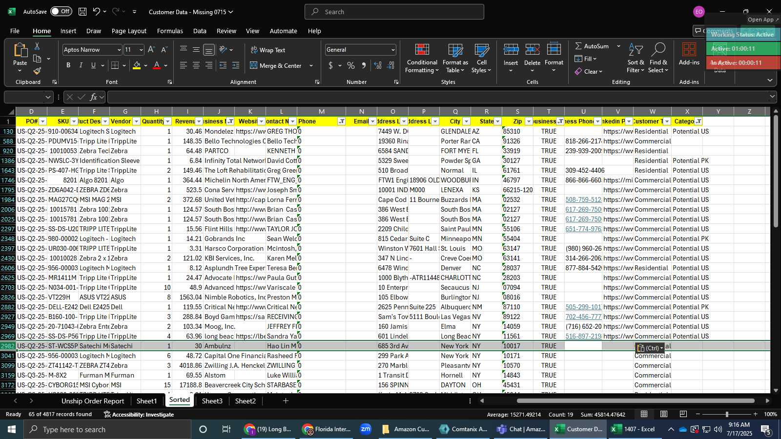Toggle Wrap Text

(x=268, y=50)
